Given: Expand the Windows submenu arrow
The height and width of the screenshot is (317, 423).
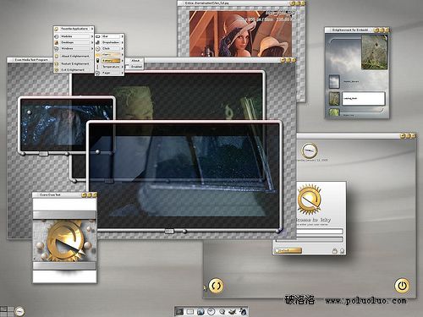Looking at the screenshot, I should (x=91, y=49).
